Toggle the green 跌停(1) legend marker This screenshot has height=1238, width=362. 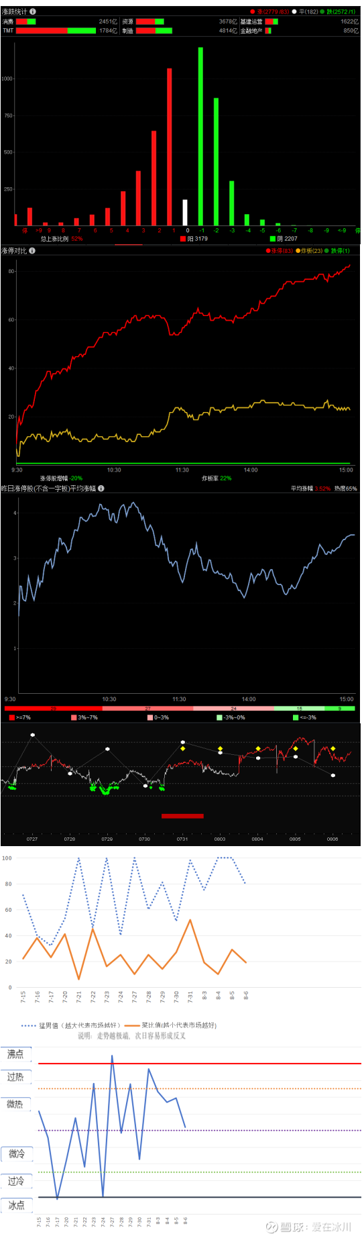(x=327, y=251)
